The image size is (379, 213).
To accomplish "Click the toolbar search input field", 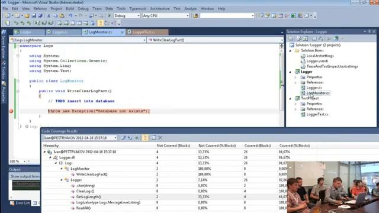I will point(227,16).
